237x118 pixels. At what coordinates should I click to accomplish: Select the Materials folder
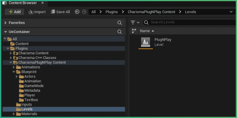click(64, 114)
